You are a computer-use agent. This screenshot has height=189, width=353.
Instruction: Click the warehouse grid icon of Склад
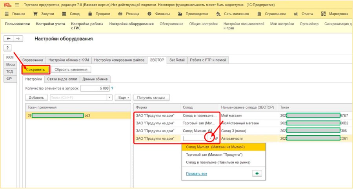point(64,14)
